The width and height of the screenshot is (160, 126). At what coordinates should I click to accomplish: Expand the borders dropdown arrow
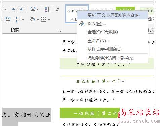[49, 20]
